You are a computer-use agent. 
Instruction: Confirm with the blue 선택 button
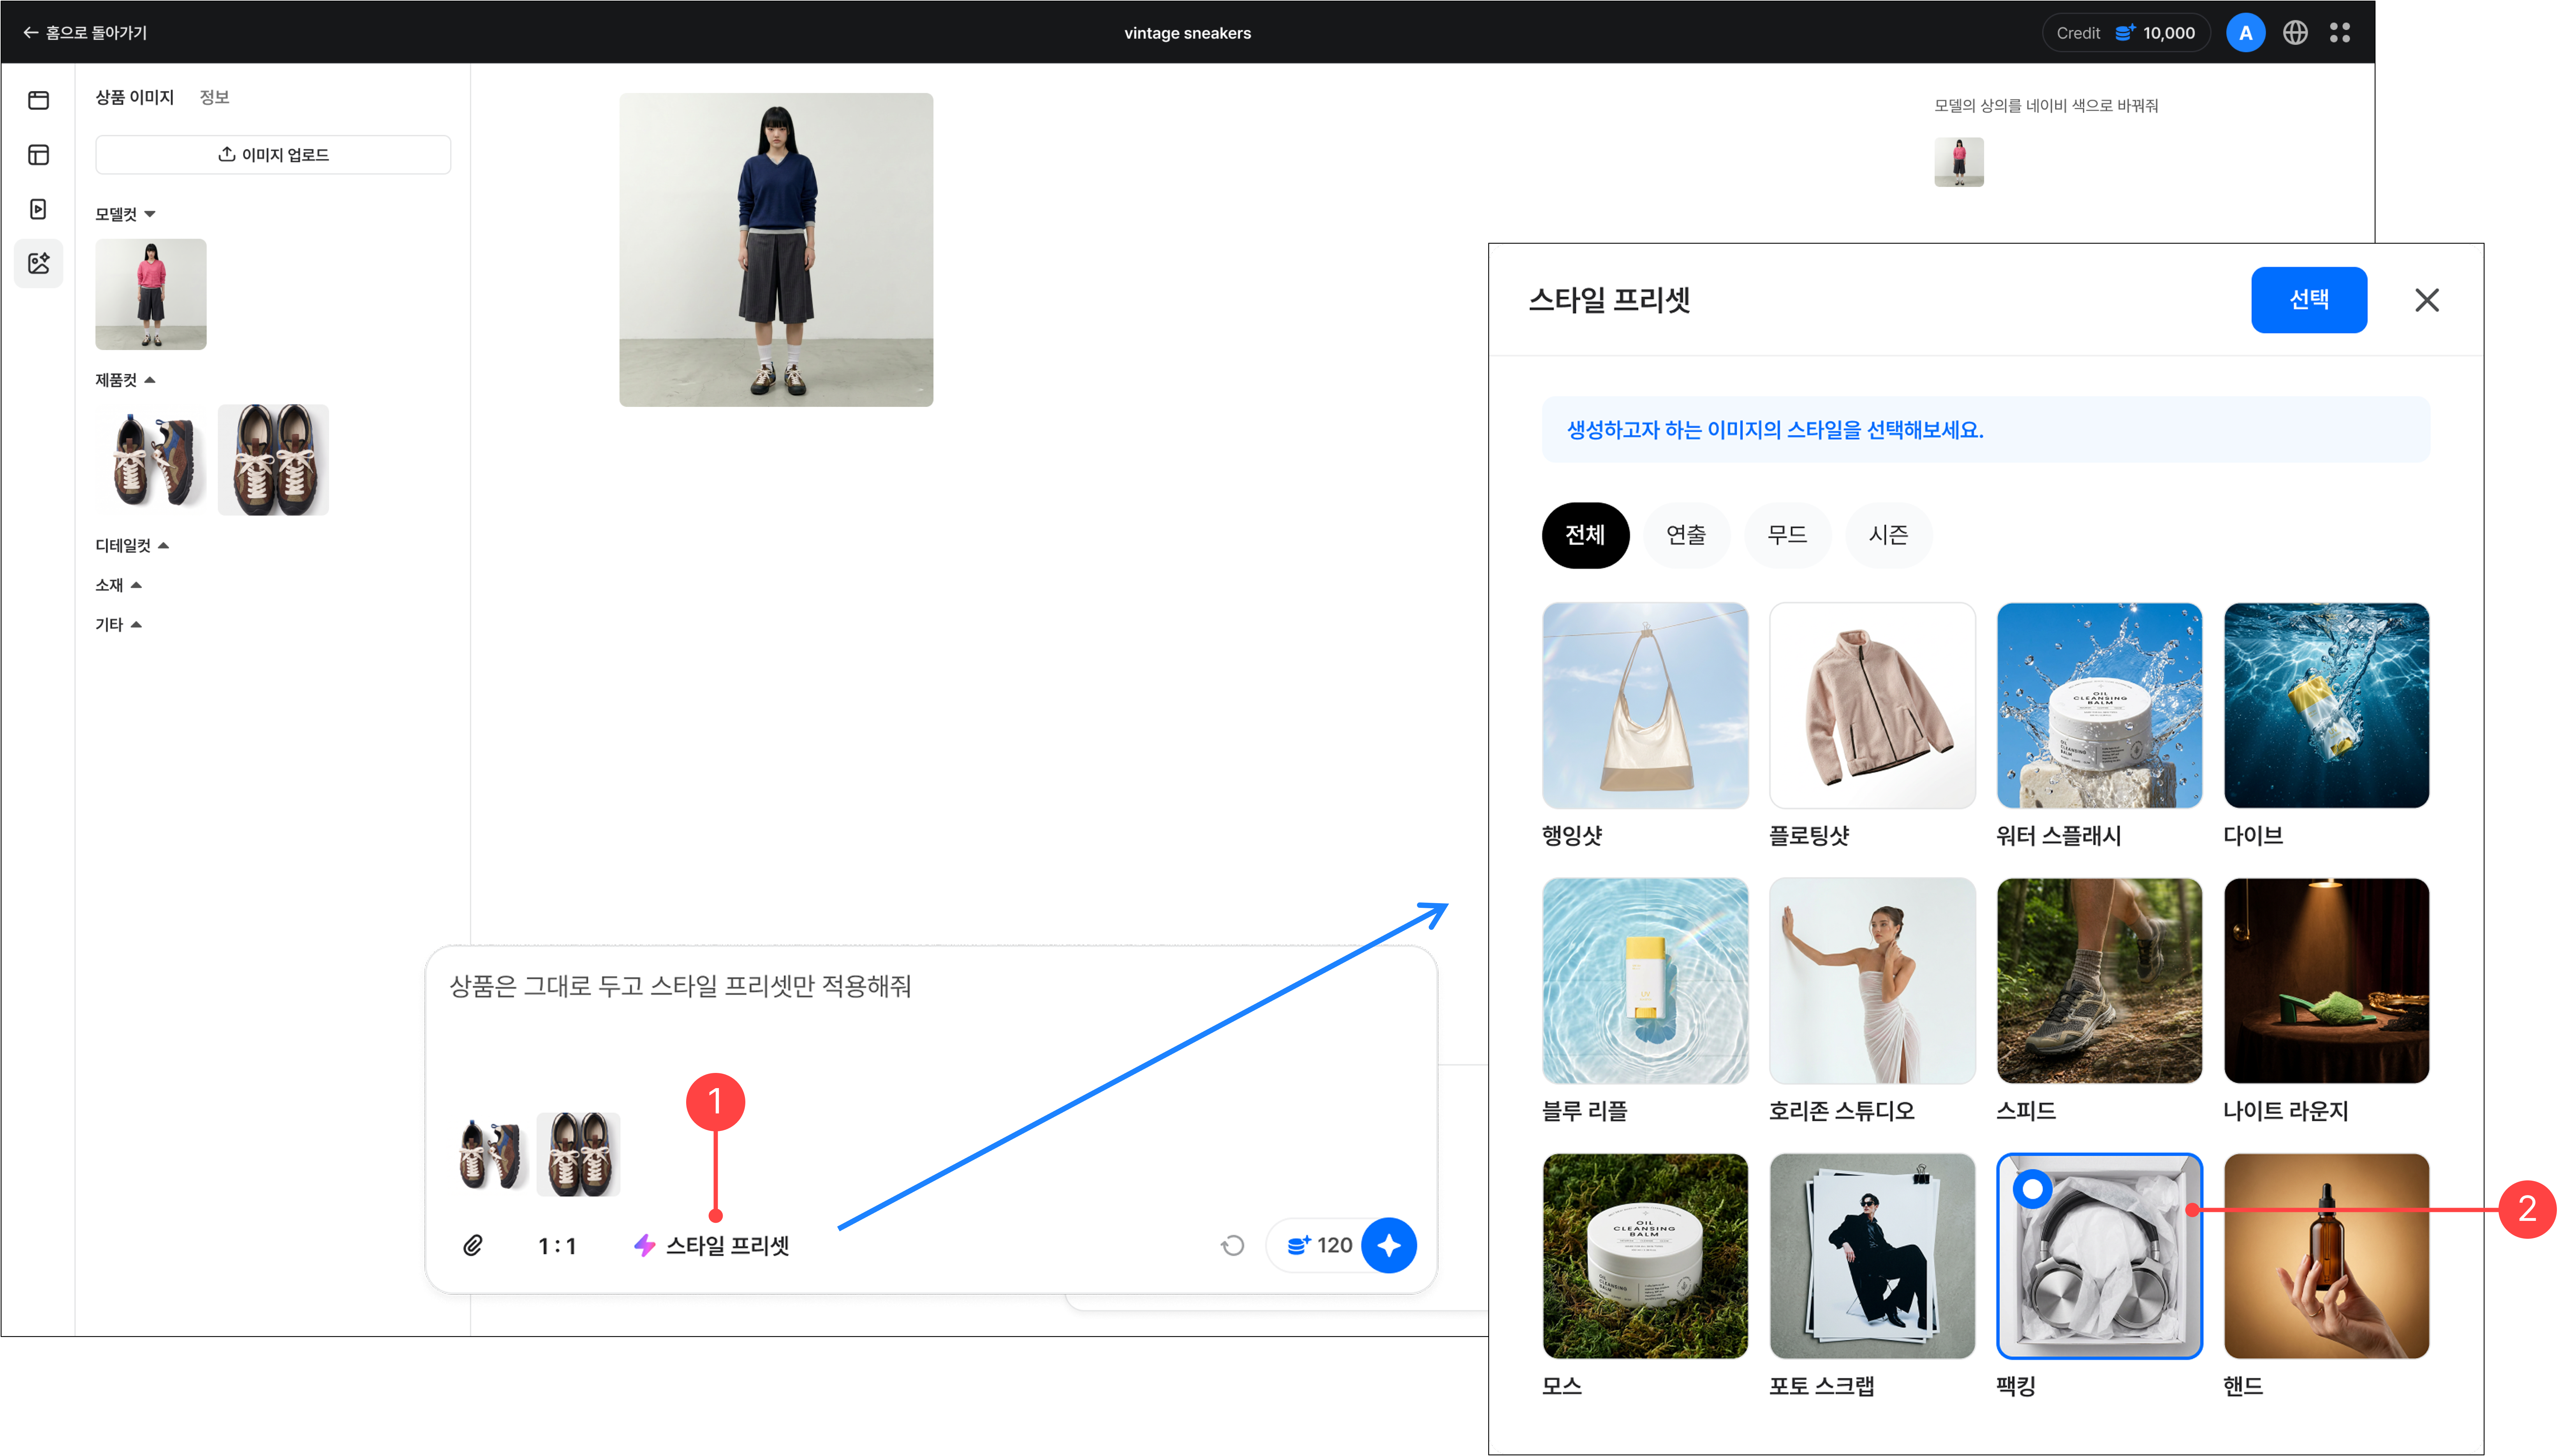point(2308,300)
